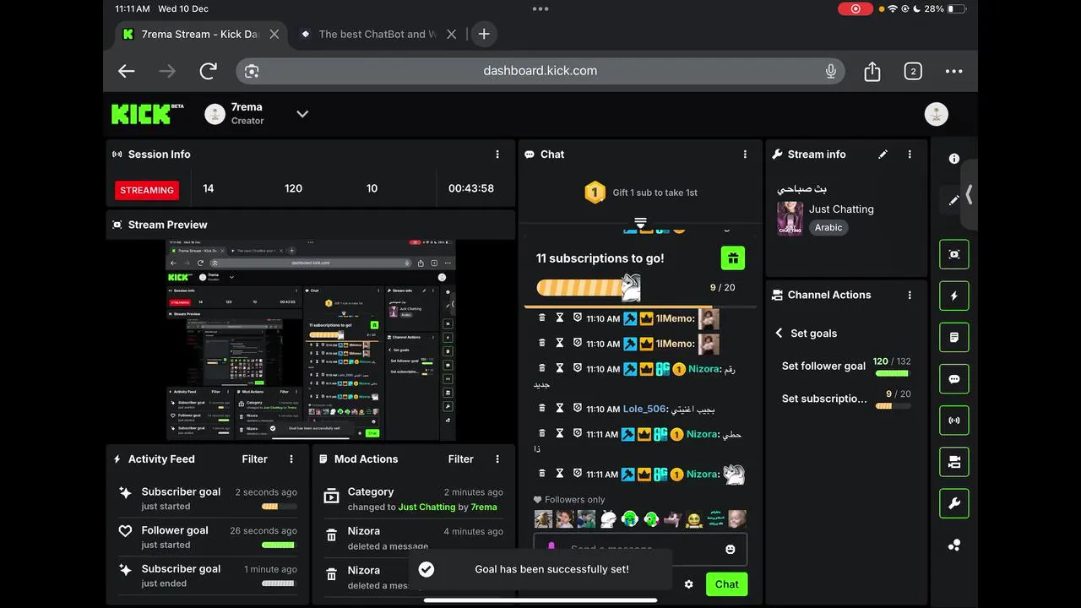Open Channel Actions three-dot menu
1081x608 pixels.
pos(910,295)
